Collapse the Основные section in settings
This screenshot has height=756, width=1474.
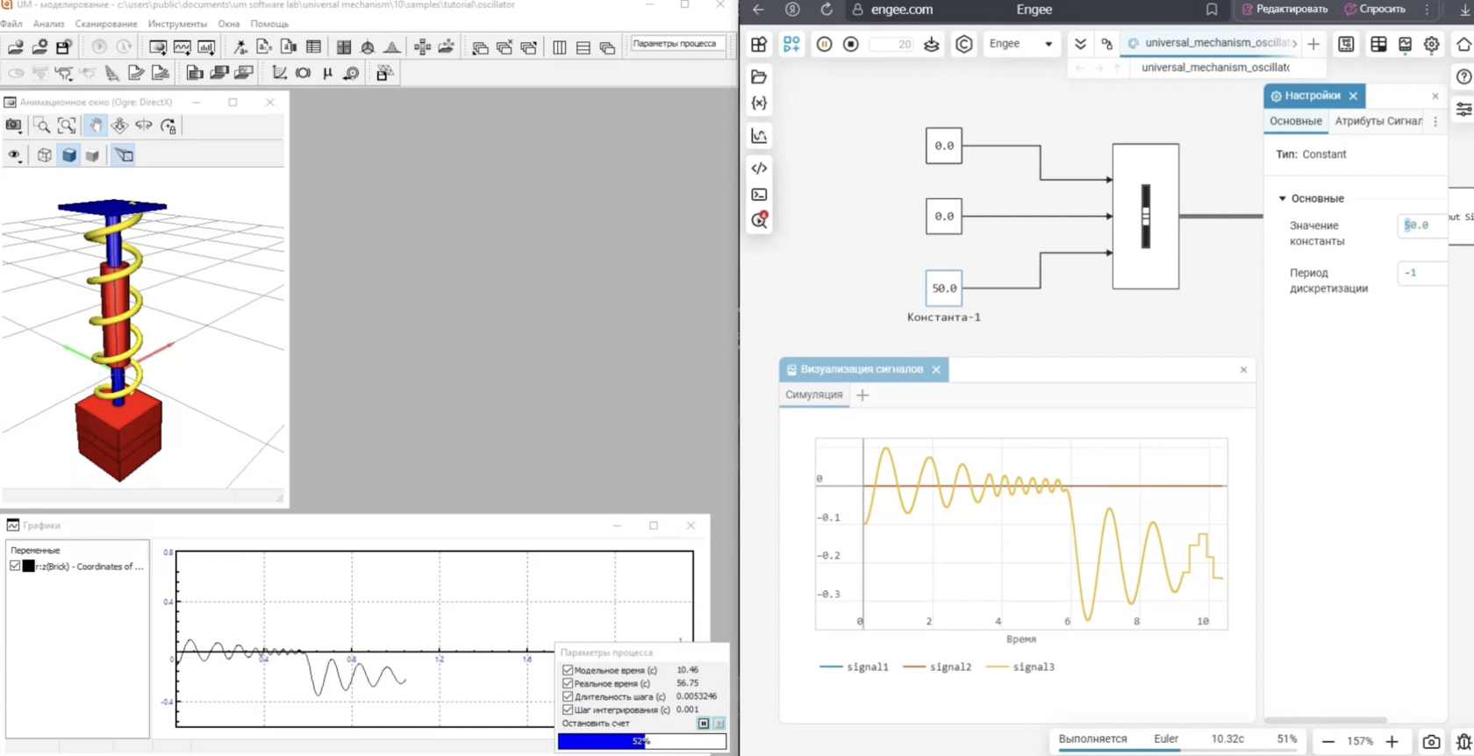pyautogui.click(x=1282, y=199)
